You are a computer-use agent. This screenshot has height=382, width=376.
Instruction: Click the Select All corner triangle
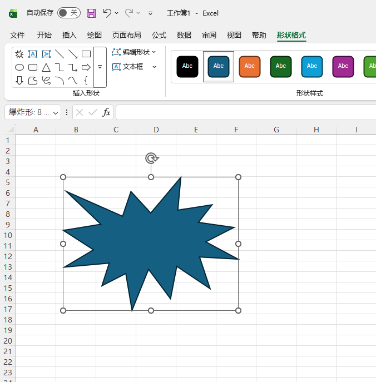[11, 129]
